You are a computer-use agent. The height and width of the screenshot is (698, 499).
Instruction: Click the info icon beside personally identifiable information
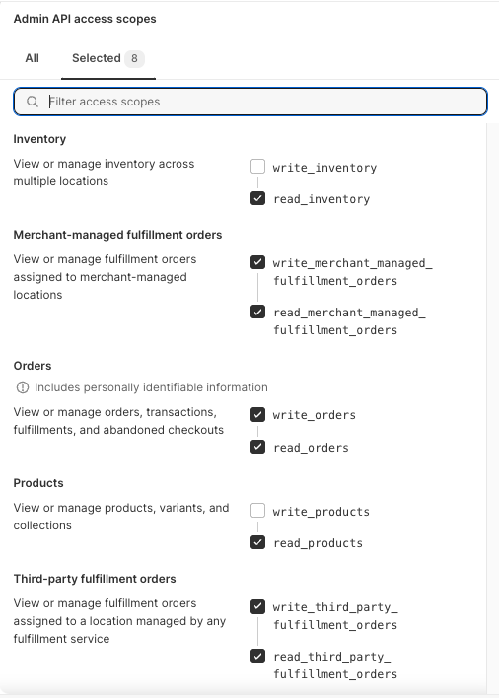[x=23, y=387]
